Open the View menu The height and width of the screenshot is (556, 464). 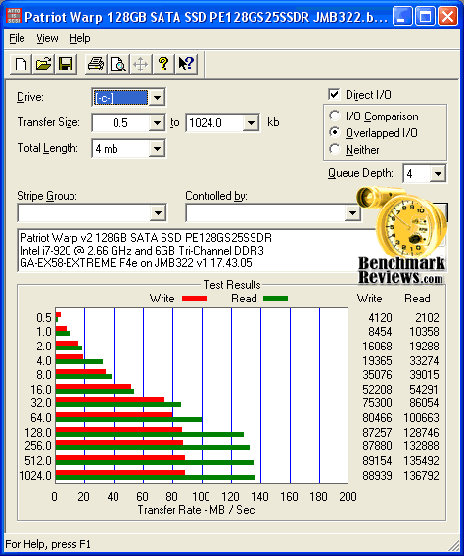[x=47, y=38]
